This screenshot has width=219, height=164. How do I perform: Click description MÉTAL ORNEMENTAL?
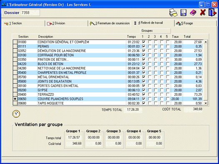(53, 77)
